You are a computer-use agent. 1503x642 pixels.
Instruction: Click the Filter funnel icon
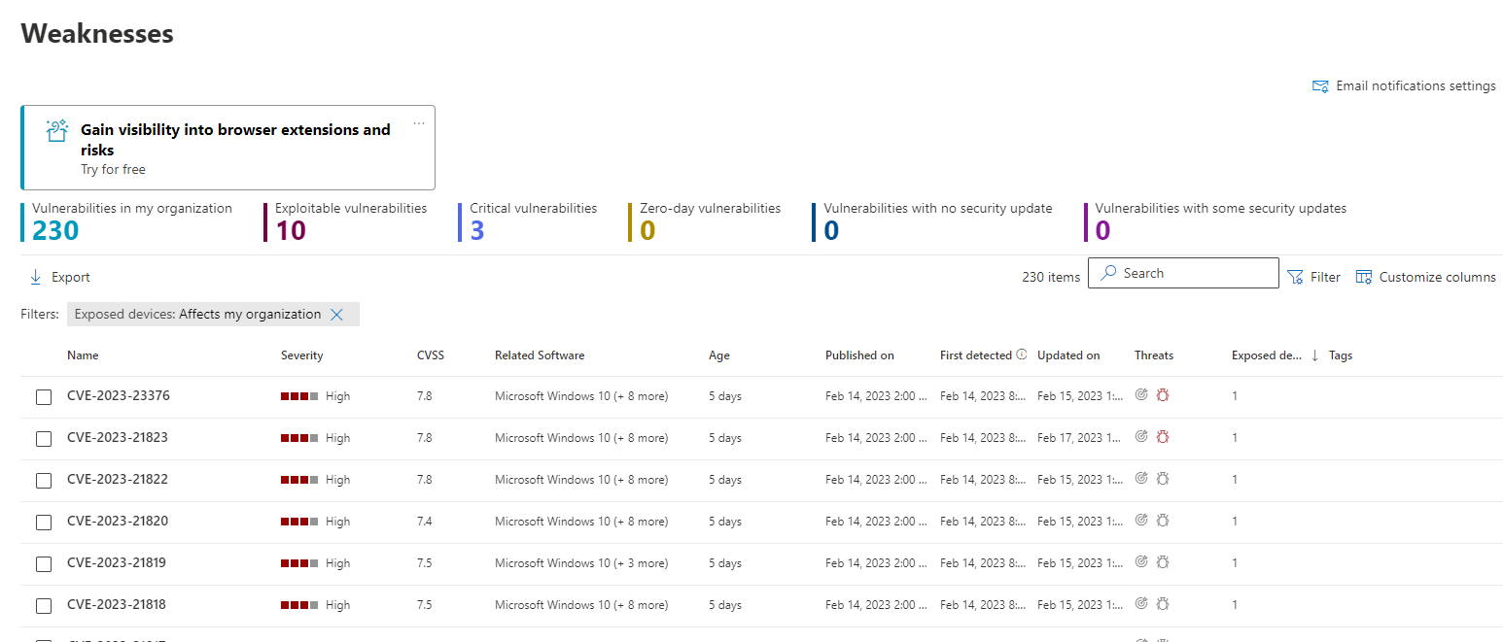point(1295,278)
